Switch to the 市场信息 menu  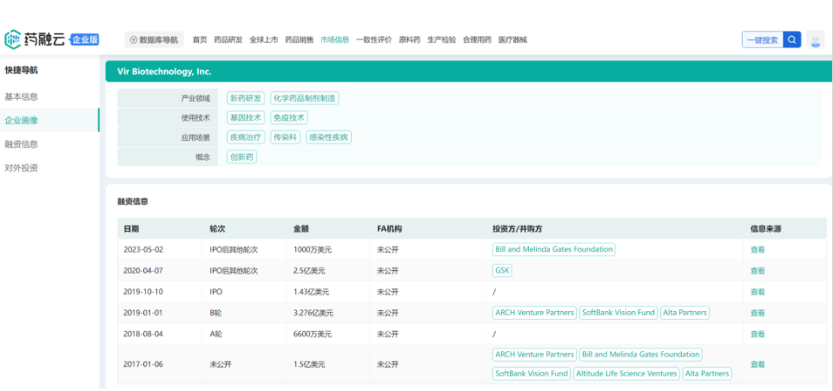click(334, 40)
